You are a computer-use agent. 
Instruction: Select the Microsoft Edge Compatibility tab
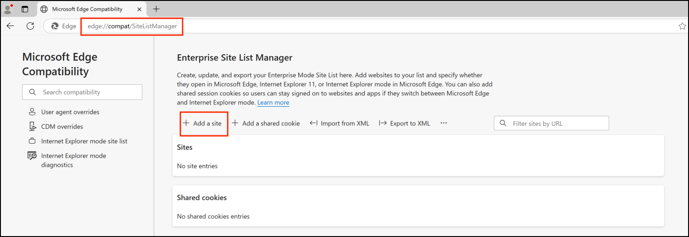pyautogui.click(x=87, y=9)
